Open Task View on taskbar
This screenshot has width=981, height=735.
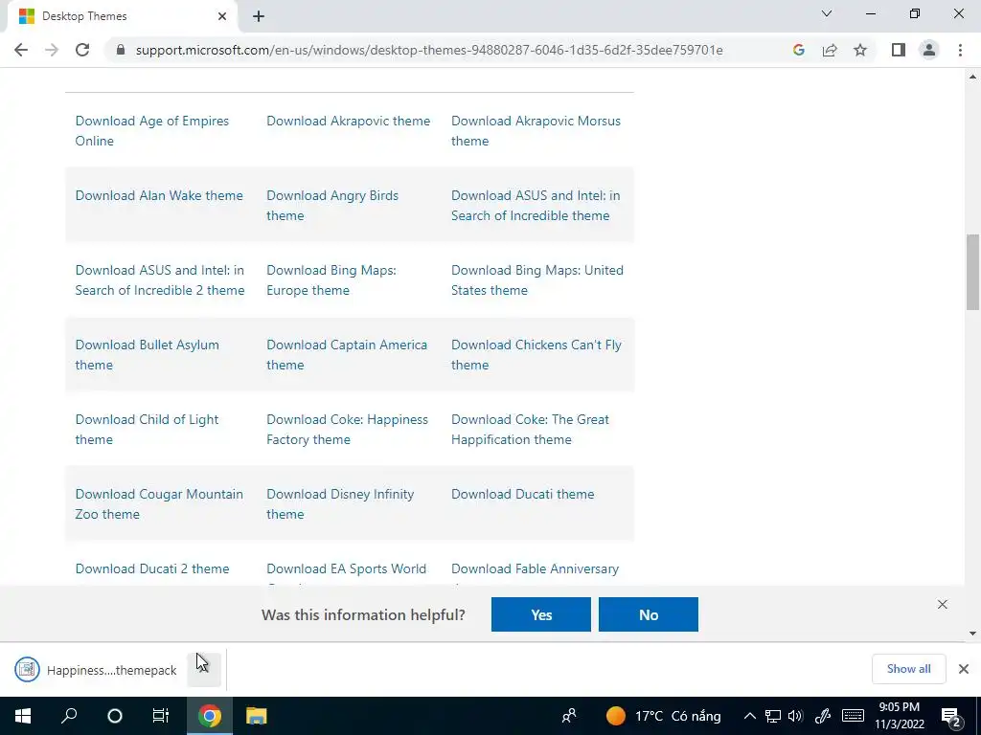161,716
